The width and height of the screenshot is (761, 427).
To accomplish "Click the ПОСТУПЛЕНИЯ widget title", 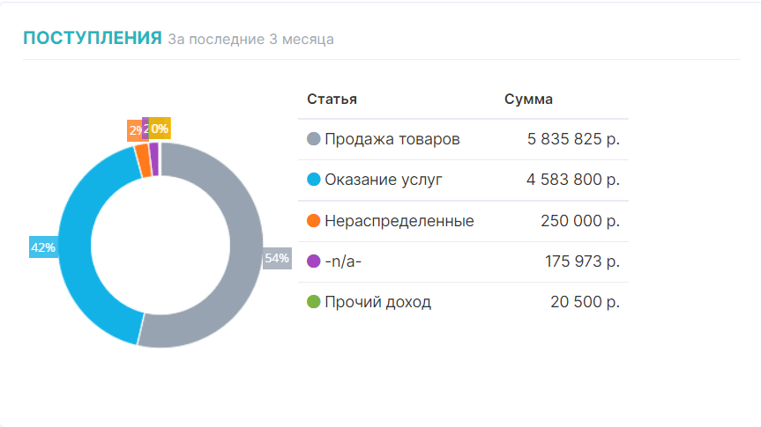I will [x=93, y=38].
